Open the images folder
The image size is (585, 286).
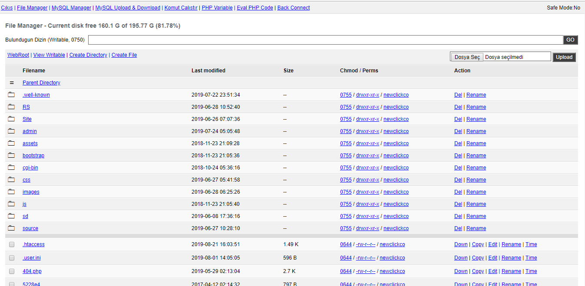(x=31, y=192)
